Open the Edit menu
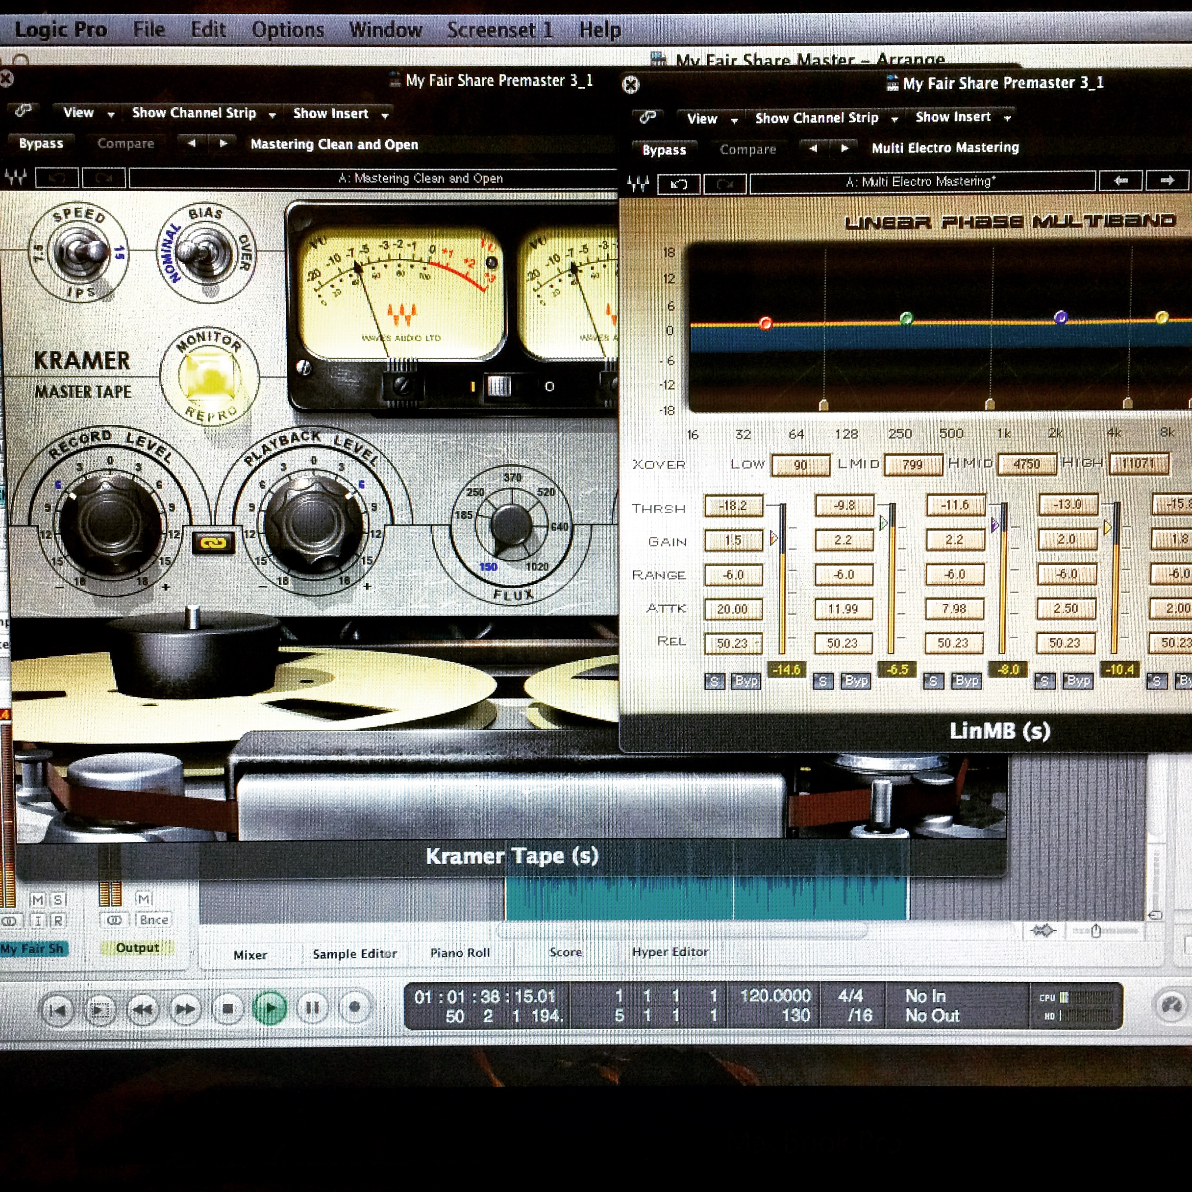1192x1192 pixels. click(208, 29)
